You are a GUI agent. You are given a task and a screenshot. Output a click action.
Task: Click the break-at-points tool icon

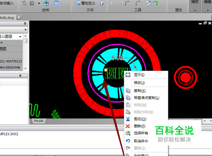(x=113, y=3)
